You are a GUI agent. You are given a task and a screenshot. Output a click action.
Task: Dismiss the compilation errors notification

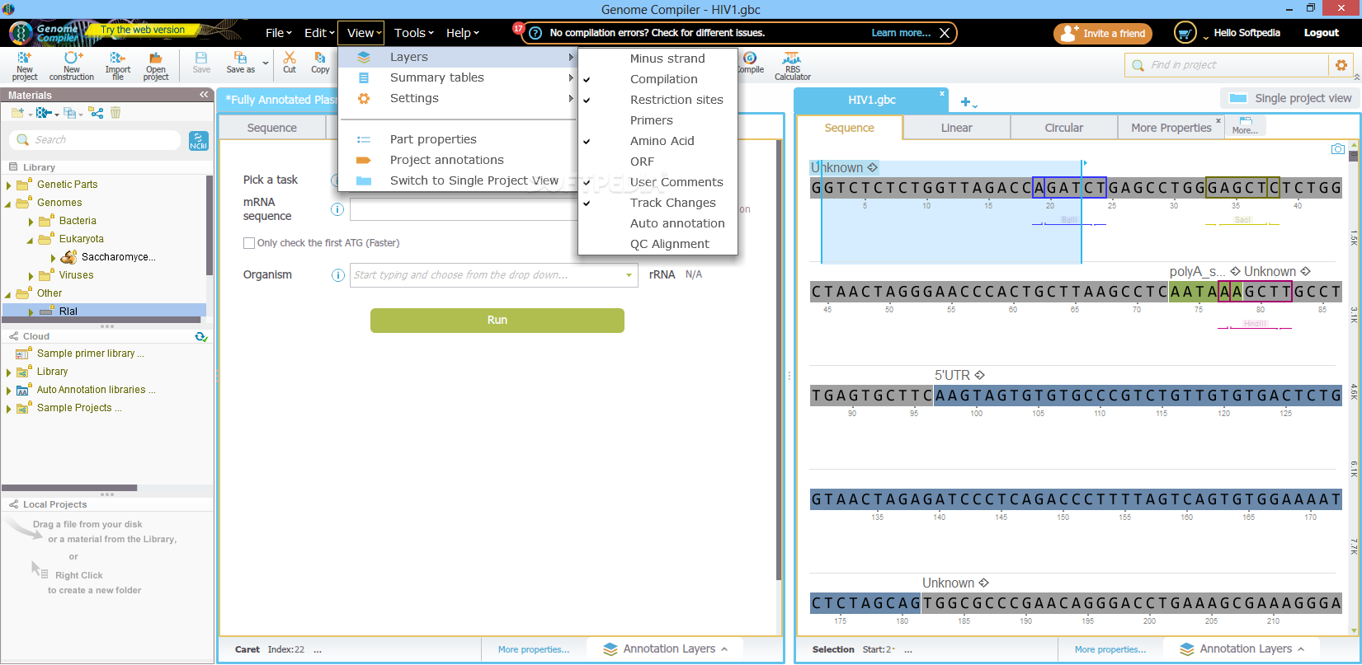point(945,33)
